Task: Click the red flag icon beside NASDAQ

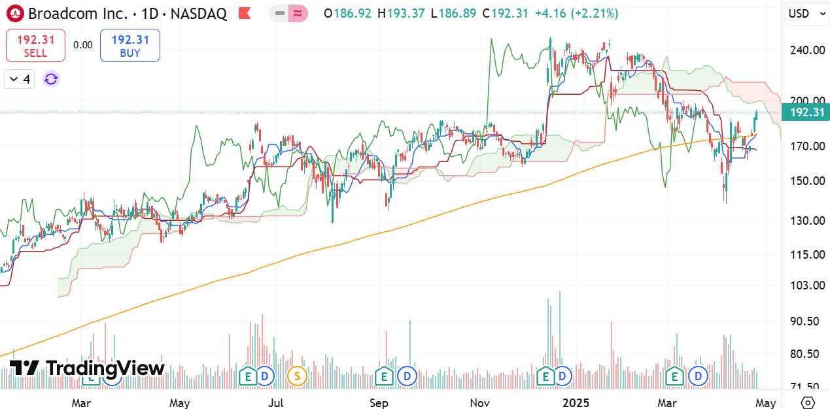Action: coord(245,13)
